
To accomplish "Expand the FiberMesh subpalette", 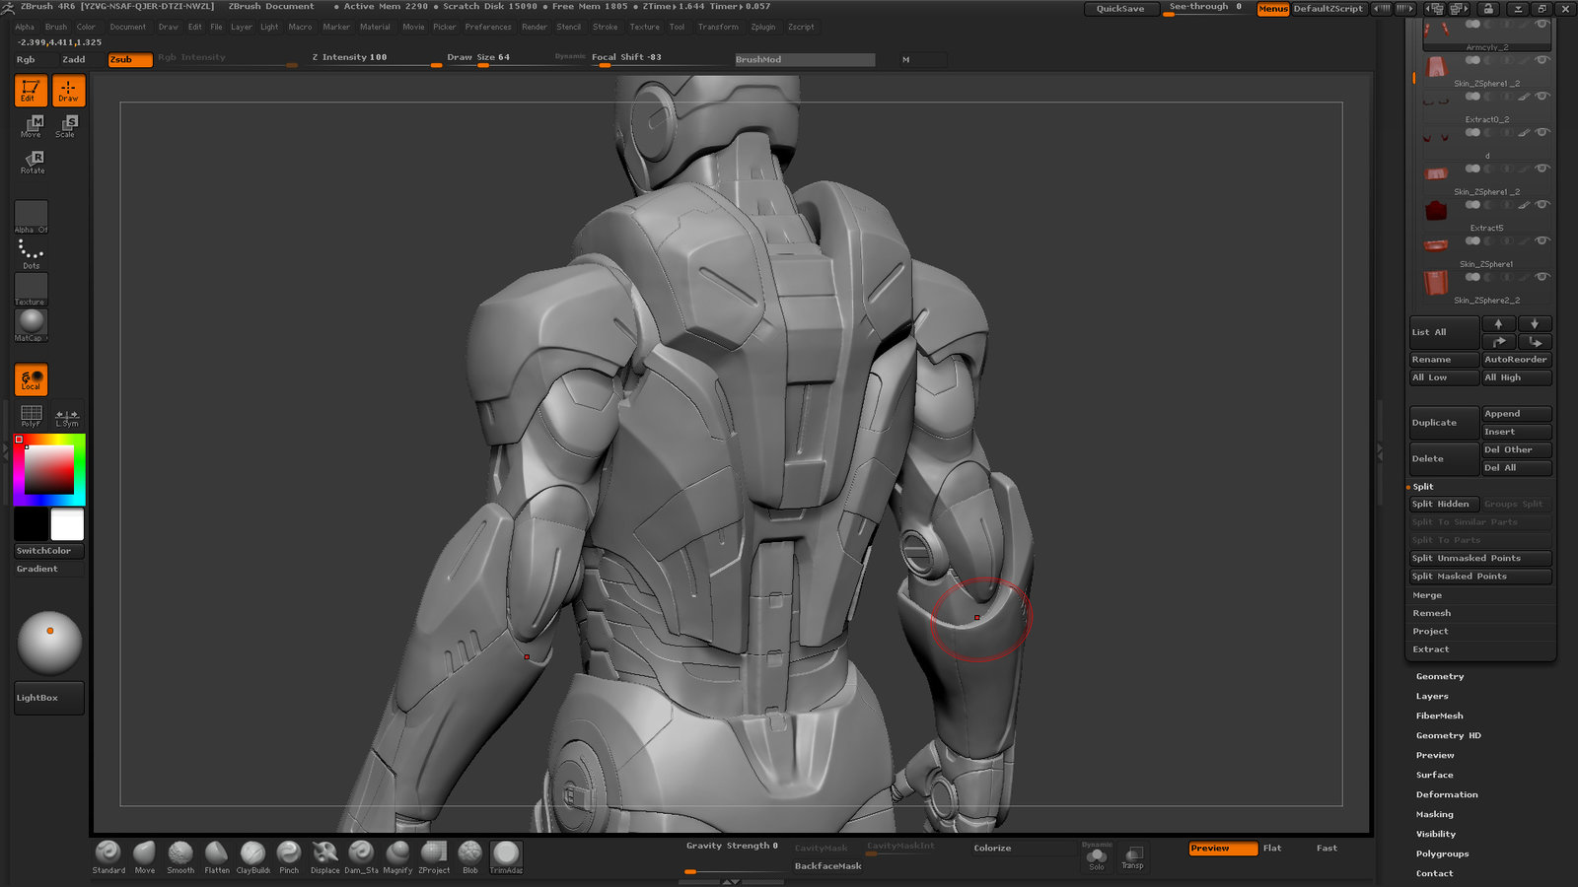I will [x=1440, y=716].
